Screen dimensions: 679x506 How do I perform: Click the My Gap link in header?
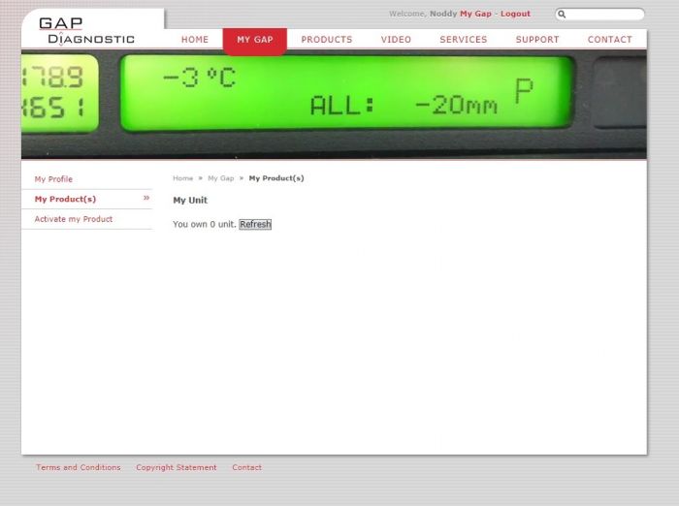pos(475,14)
